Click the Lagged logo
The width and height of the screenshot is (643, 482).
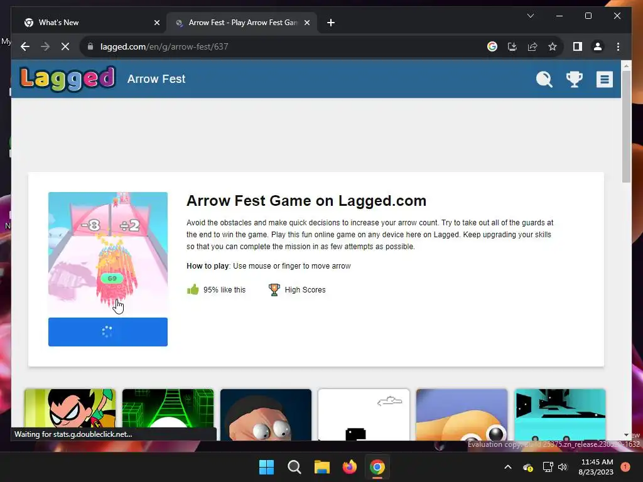pyautogui.click(x=68, y=78)
